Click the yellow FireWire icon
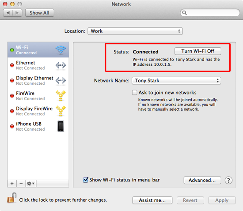Screen dimensions: 243x211 [61, 96]
